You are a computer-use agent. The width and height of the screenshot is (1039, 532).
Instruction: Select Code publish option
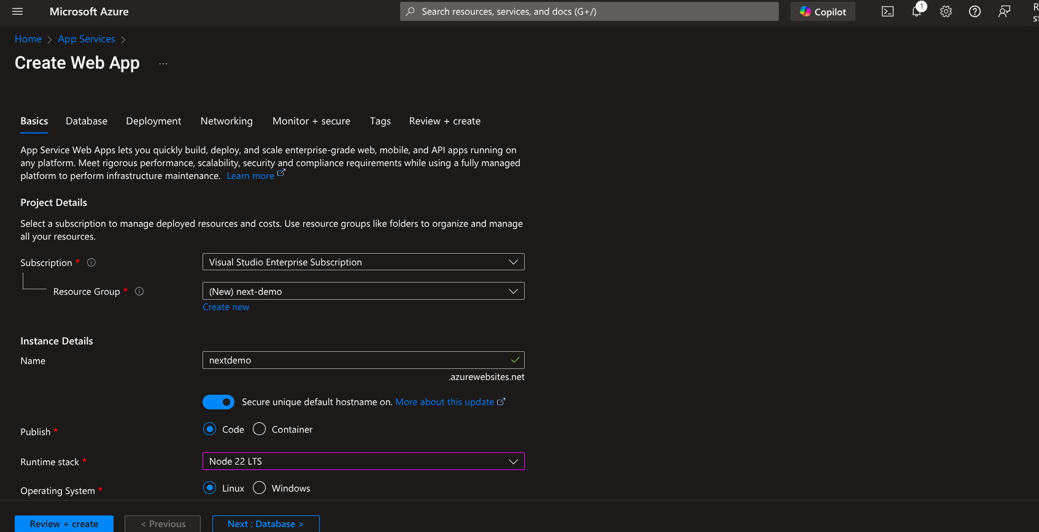coord(210,429)
